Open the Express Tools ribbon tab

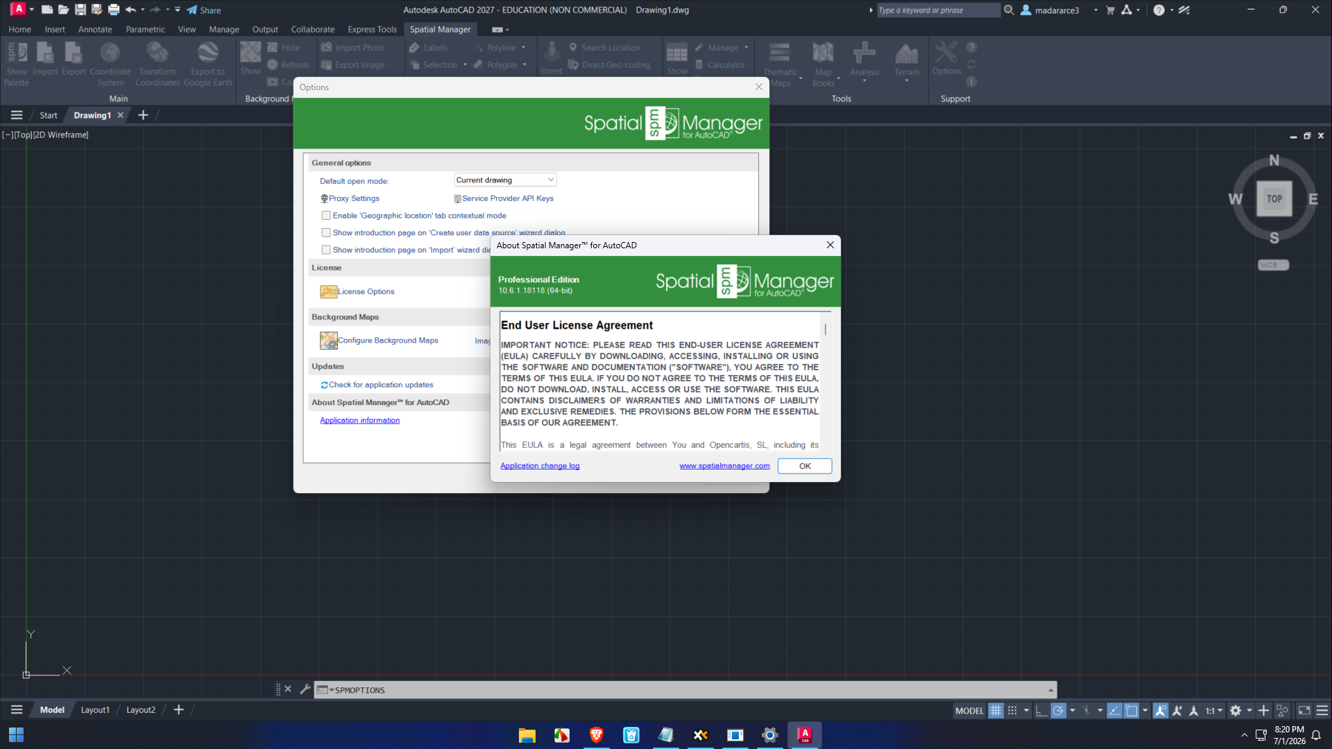[372, 29]
